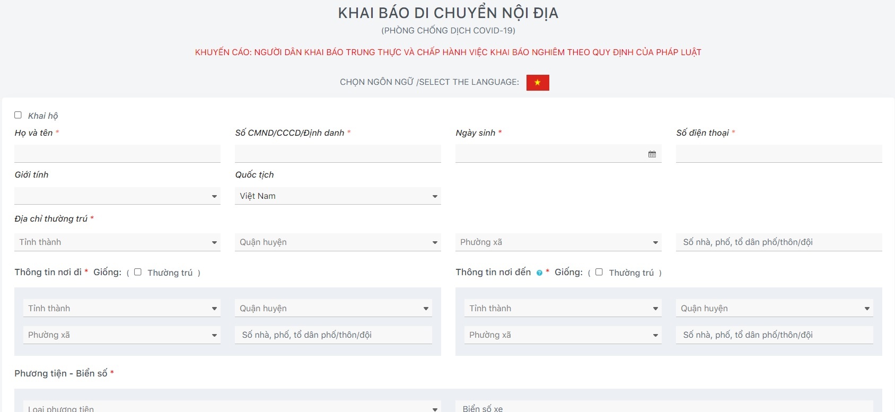This screenshot has height=412, width=895.
Task: Click departure Số nhà, phố address field
Action: pos(333,335)
